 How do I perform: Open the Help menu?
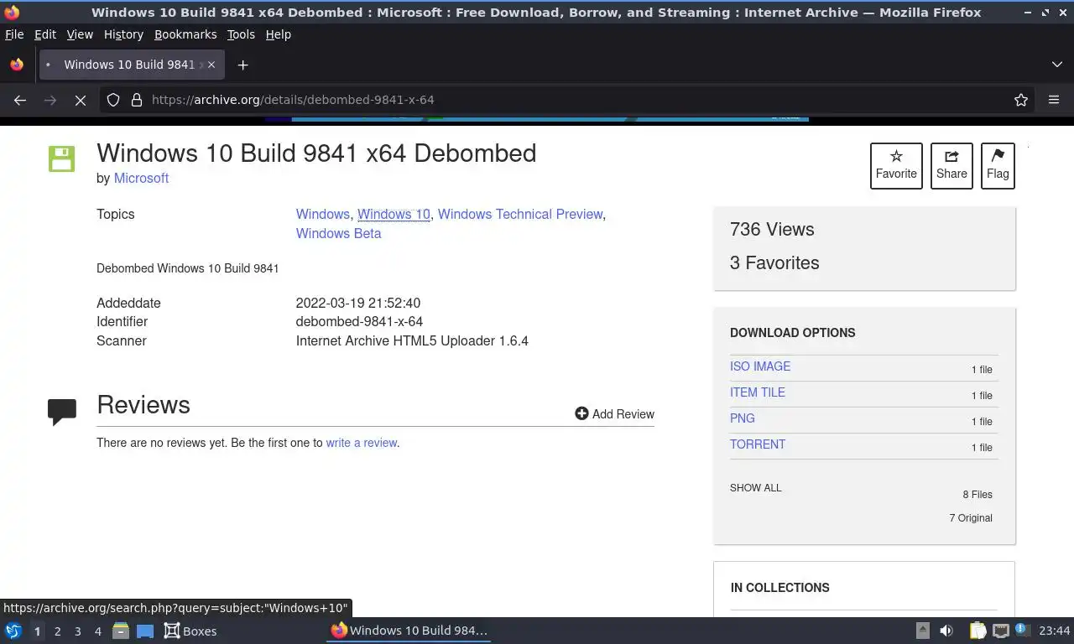click(x=279, y=34)
